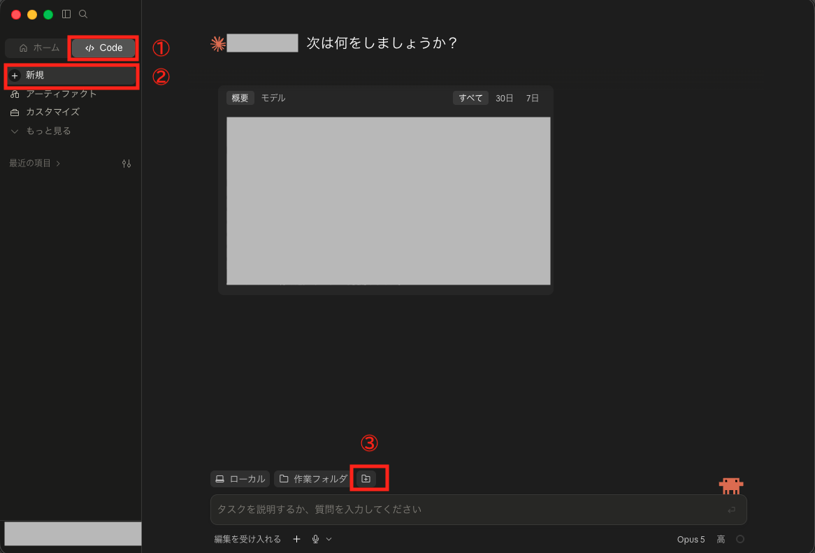Focus the task description input field
The width and height of the screenshot is (815, 553).
(478, 510)
